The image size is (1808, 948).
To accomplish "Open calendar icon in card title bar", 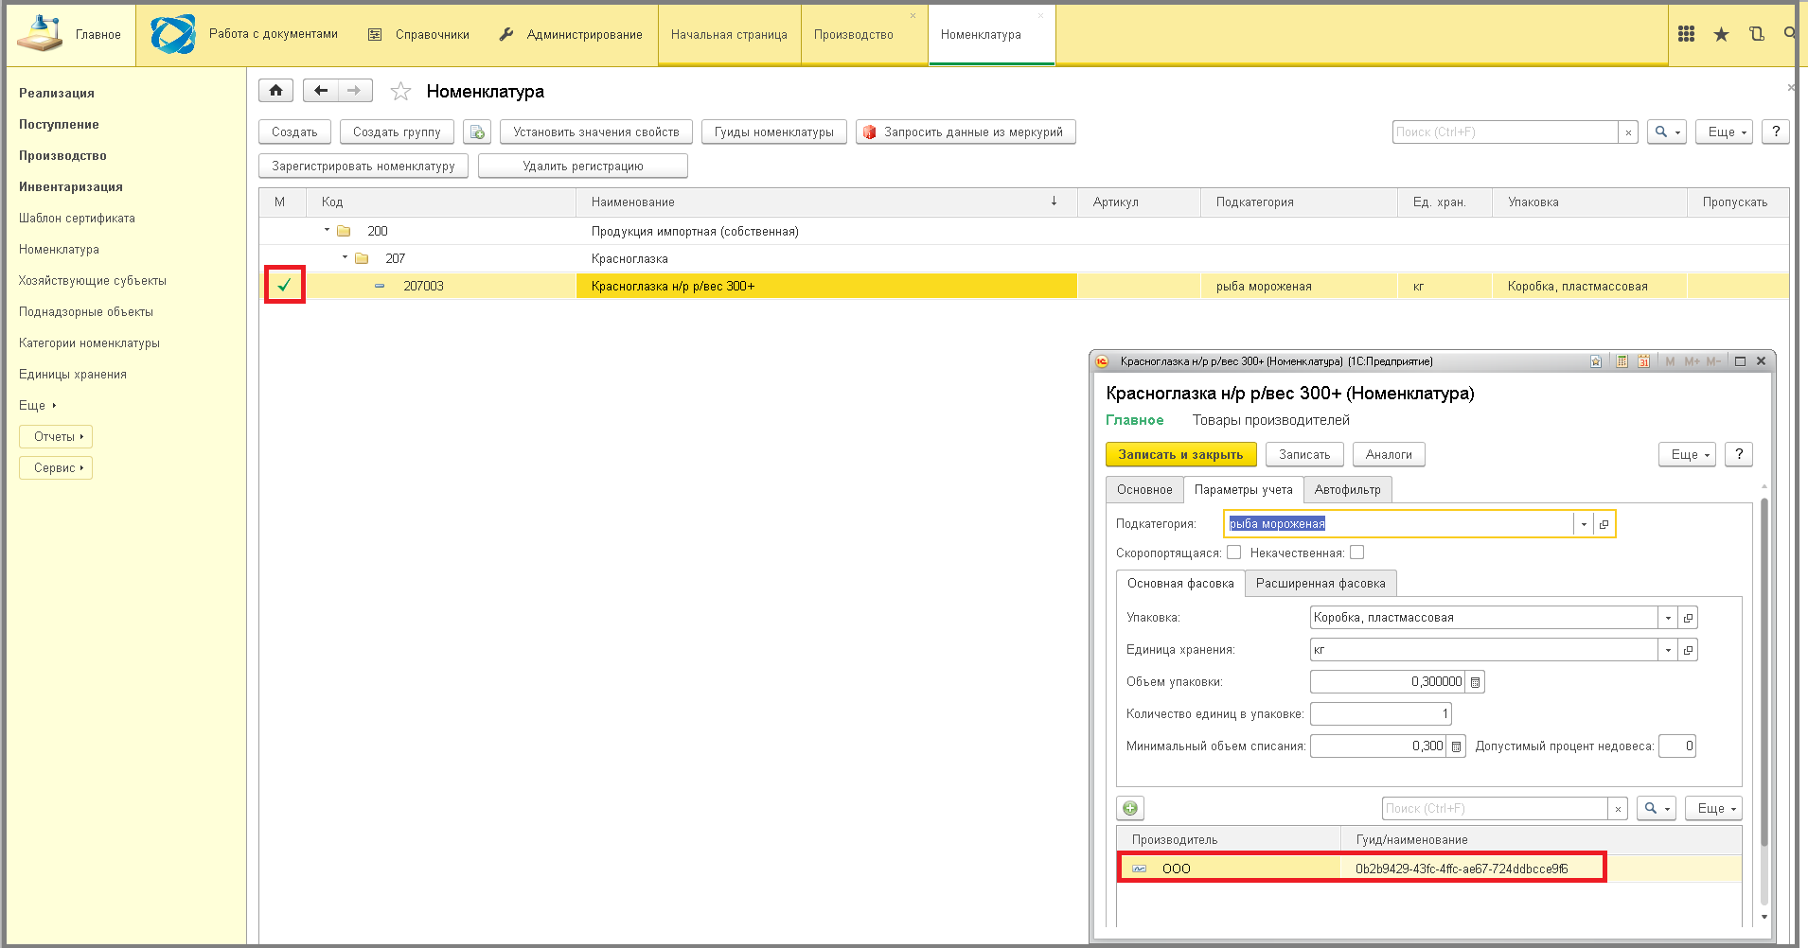I will coord(1643,361).
